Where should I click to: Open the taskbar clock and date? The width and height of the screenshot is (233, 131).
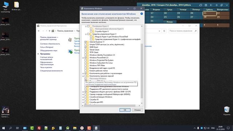220,128
